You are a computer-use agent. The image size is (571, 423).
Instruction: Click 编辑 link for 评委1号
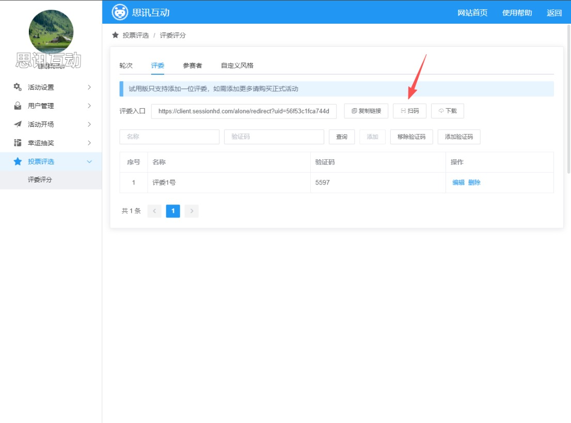point(458,182)
